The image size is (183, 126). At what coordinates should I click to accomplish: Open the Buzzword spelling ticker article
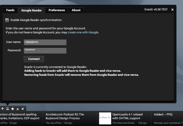tap(20, 116)
